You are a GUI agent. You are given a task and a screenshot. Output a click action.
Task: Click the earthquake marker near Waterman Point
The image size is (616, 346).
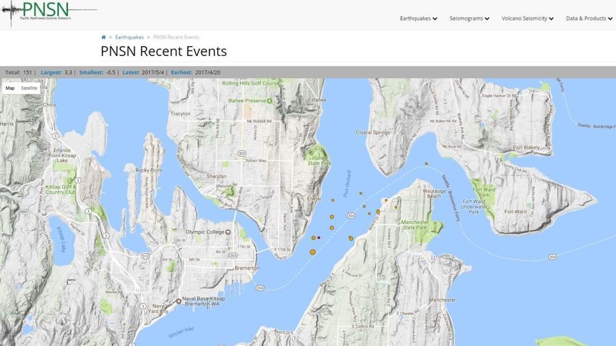pos(386,200)
